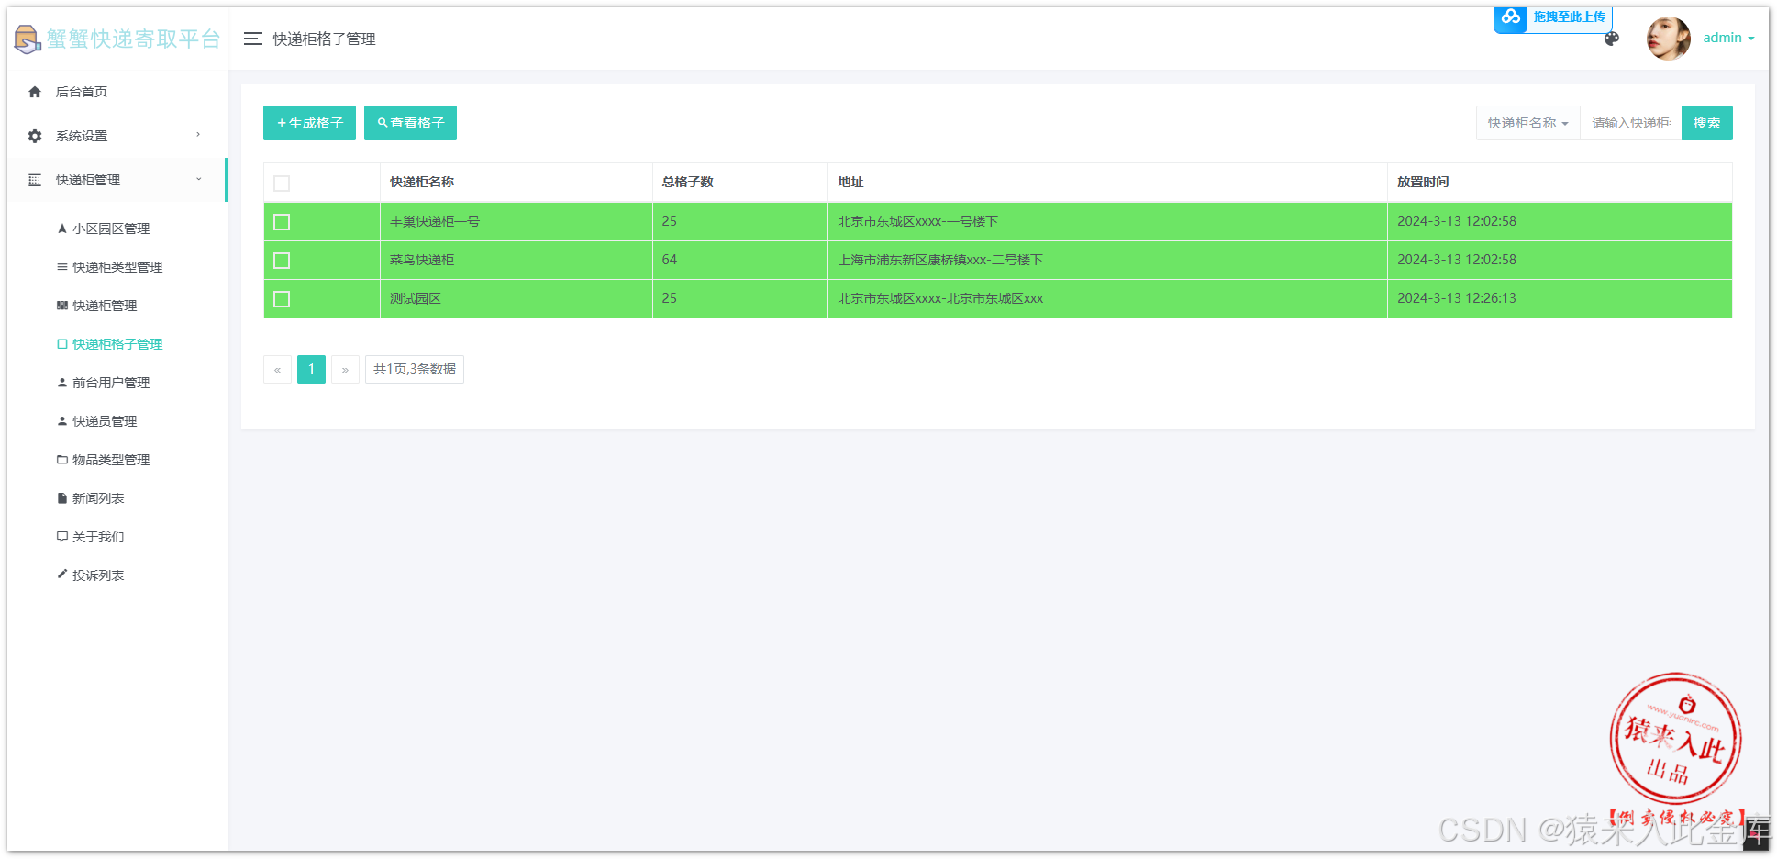Open 前台用户管理 menu item

click(111, 383)
